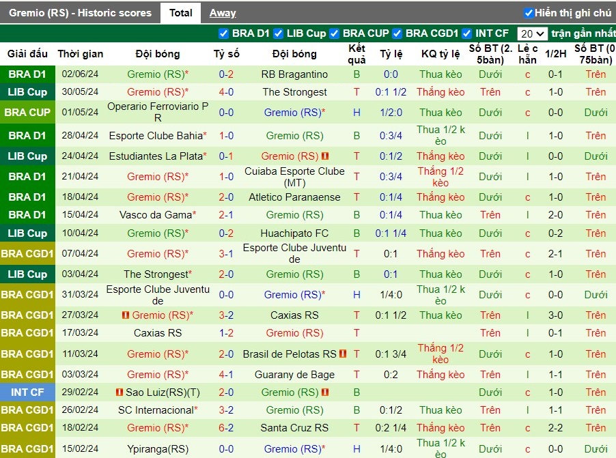Click the 4-0 score against The Strongest
Viewport: 616px width, 458px height.
(226, 92)
